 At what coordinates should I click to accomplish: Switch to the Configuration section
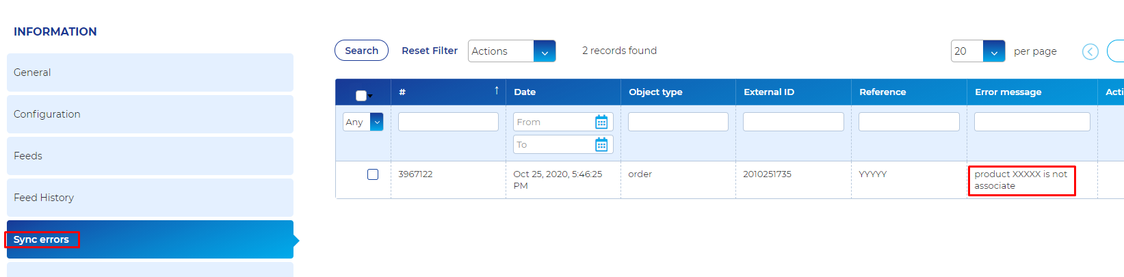click(x=150, y=114)
